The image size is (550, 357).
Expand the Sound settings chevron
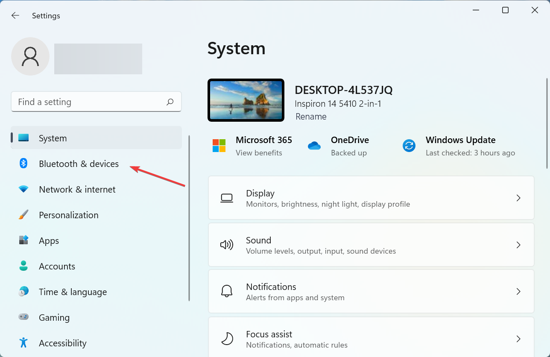(518, 245)
